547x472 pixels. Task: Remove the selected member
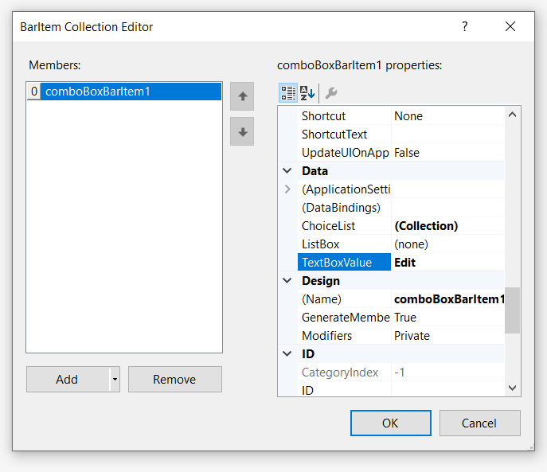pyautogui.click(x=174, y=380)
